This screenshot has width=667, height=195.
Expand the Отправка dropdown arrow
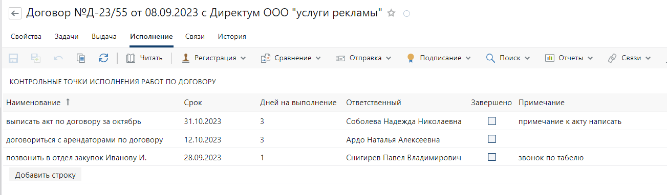[x=389, y=58]
